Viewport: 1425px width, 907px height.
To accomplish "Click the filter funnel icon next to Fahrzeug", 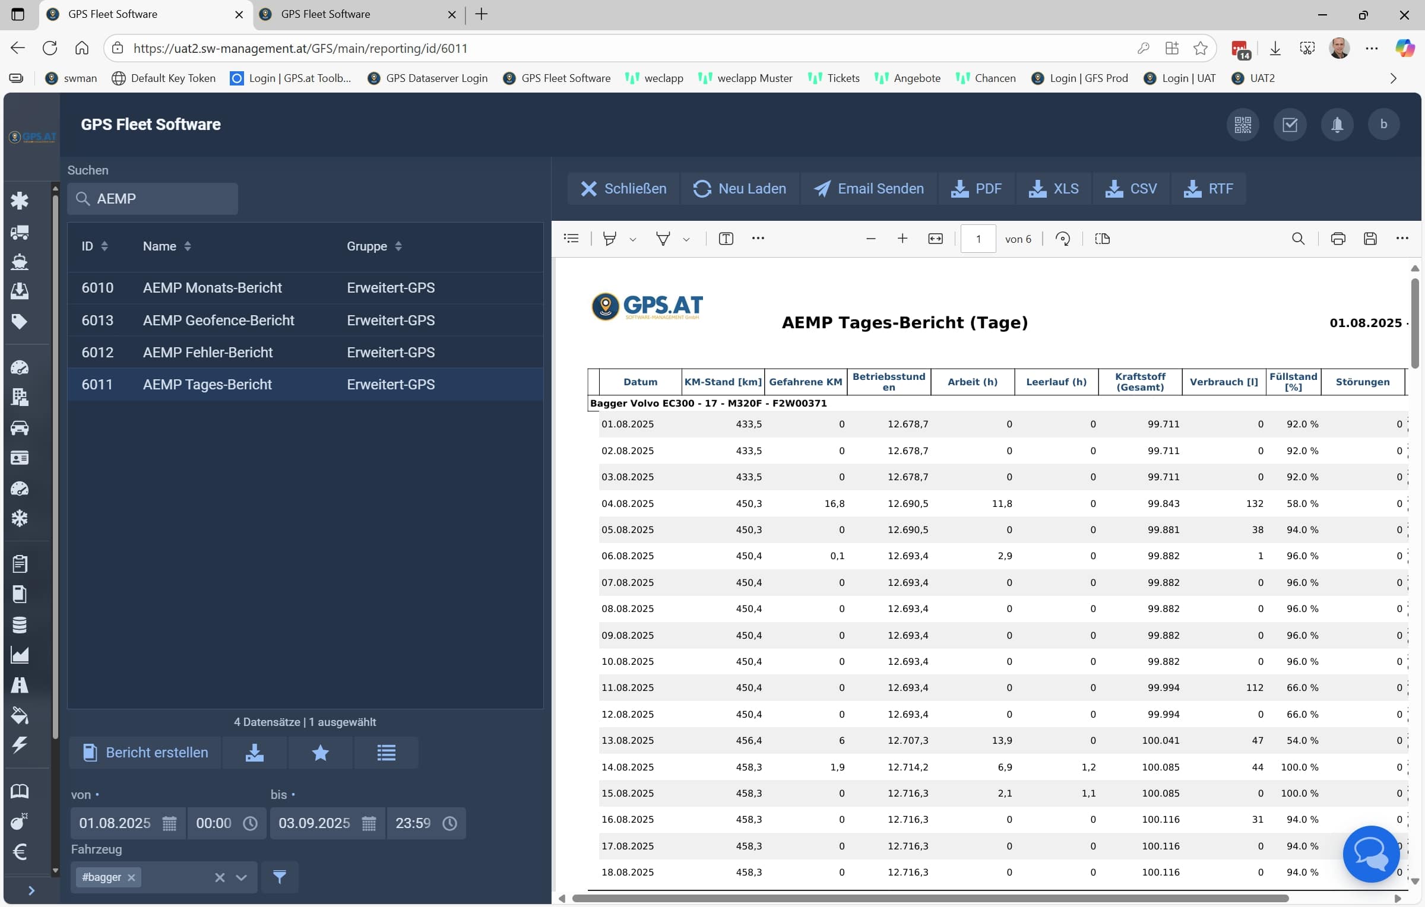I will [x=280, y=877].
